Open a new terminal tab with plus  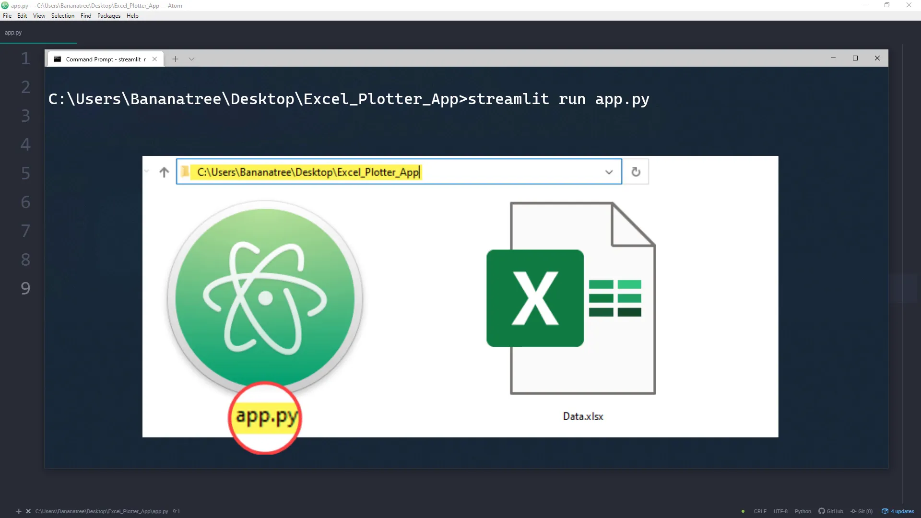click(x=175, y=59)
